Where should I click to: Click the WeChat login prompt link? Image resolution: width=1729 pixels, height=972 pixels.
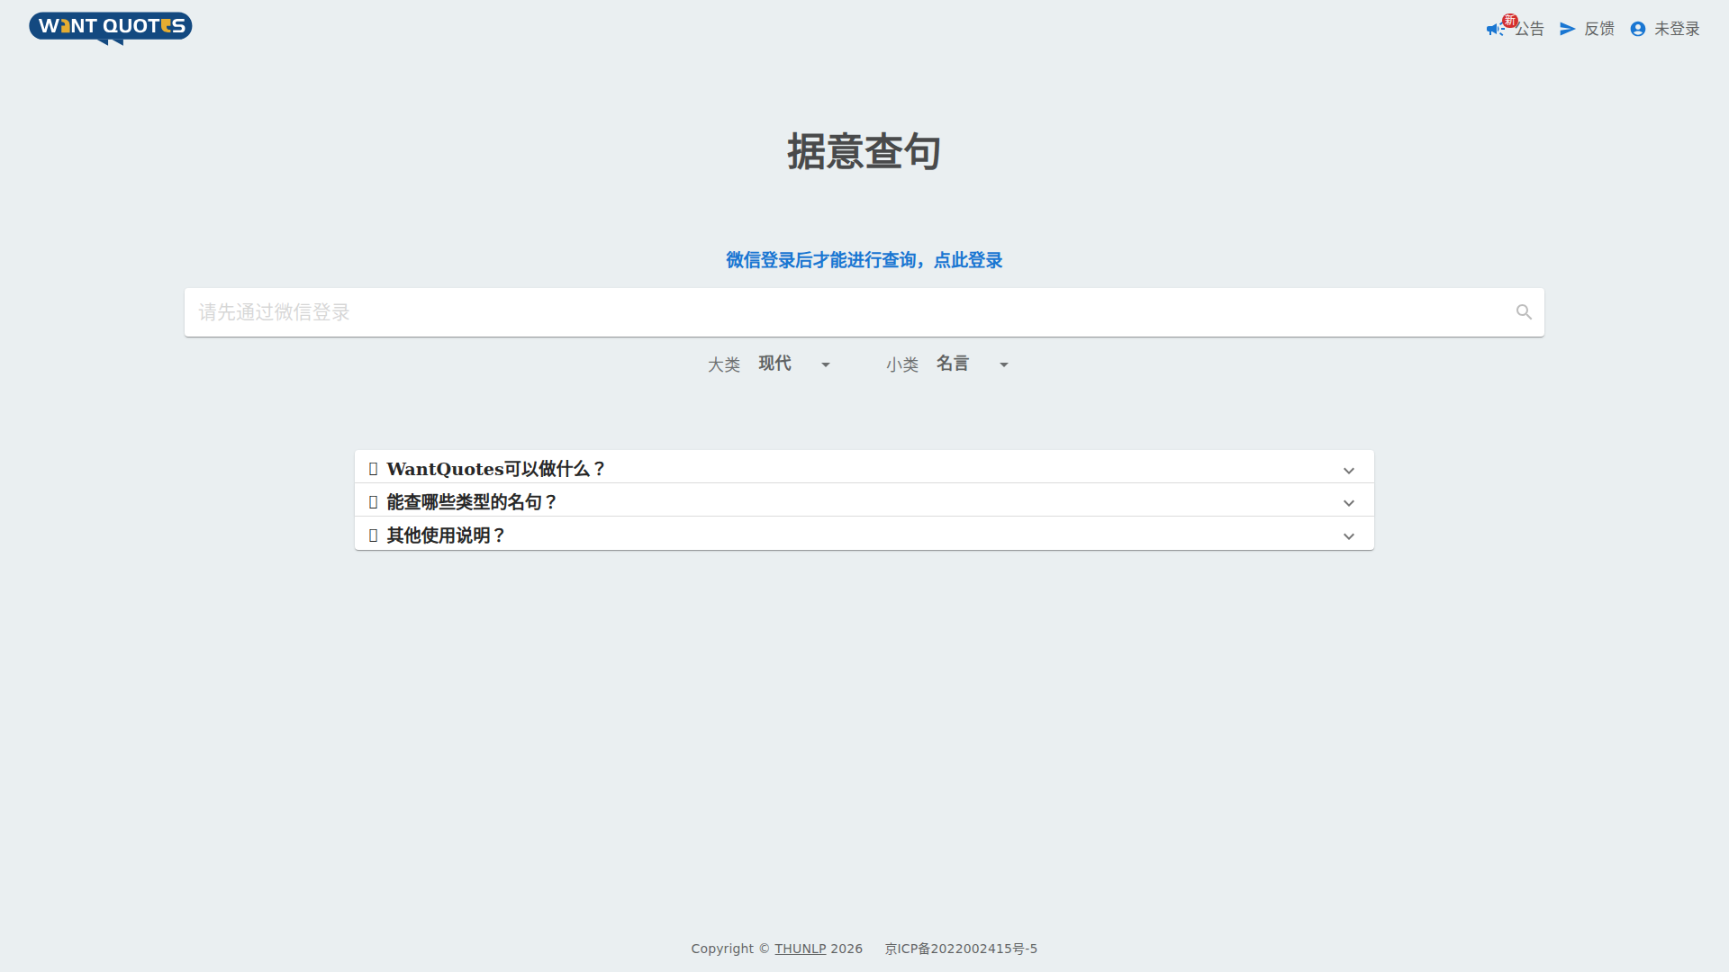point(864,260)
